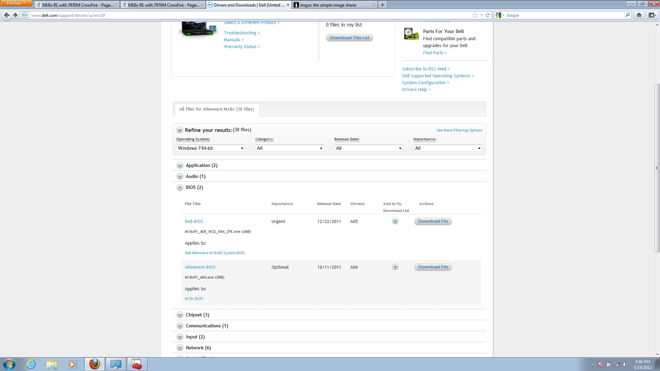Show hidden tray icons arrow
This screenshot has height=371, width=660.
coord(592,364)
